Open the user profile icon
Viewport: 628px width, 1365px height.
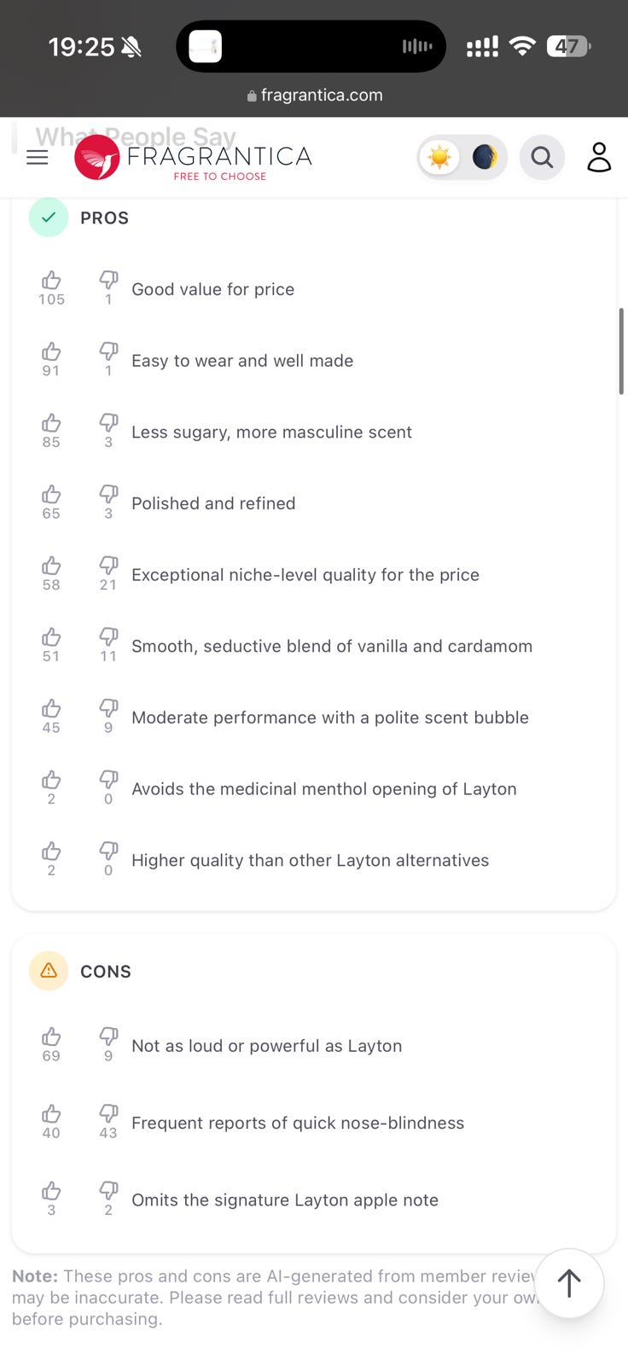coord(599,158)
